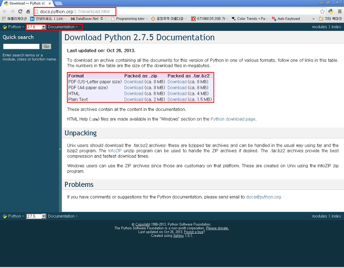Open the Programming tutor bookmark
The width and height of the screenshot is (344, 268).
pos(129,19)
